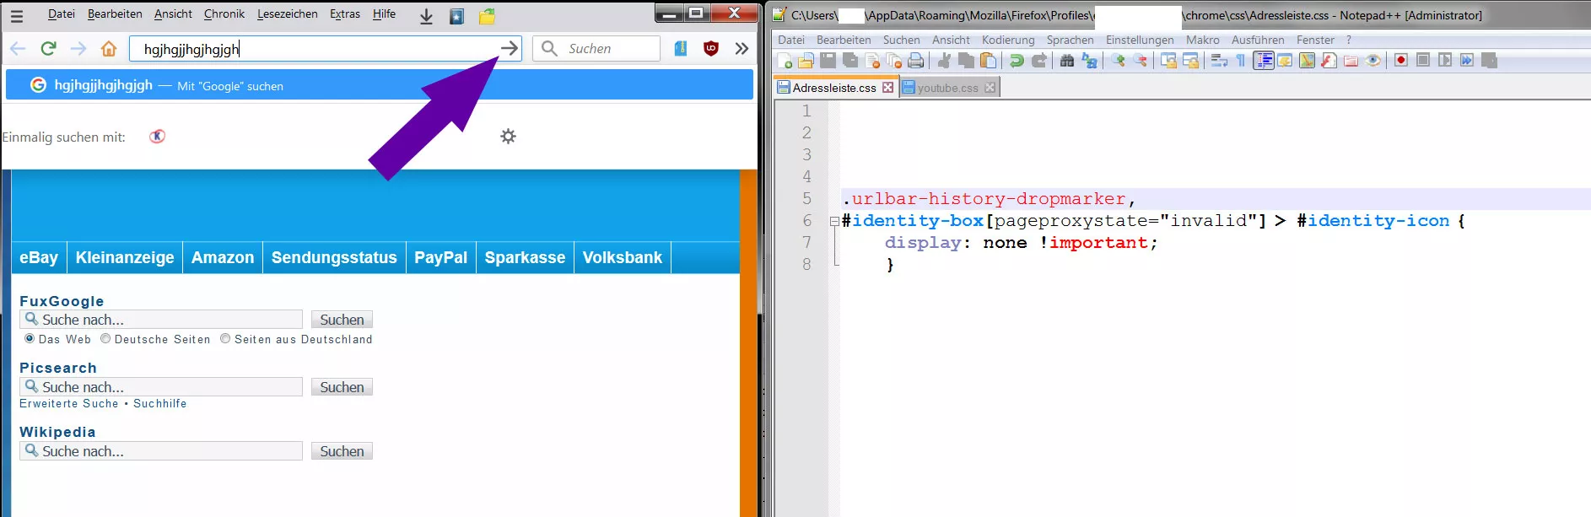Image resolution: width=1591 pixels, height=517 pixels.
Task: Open Folder as Workspace panel
Action: 1351,61
